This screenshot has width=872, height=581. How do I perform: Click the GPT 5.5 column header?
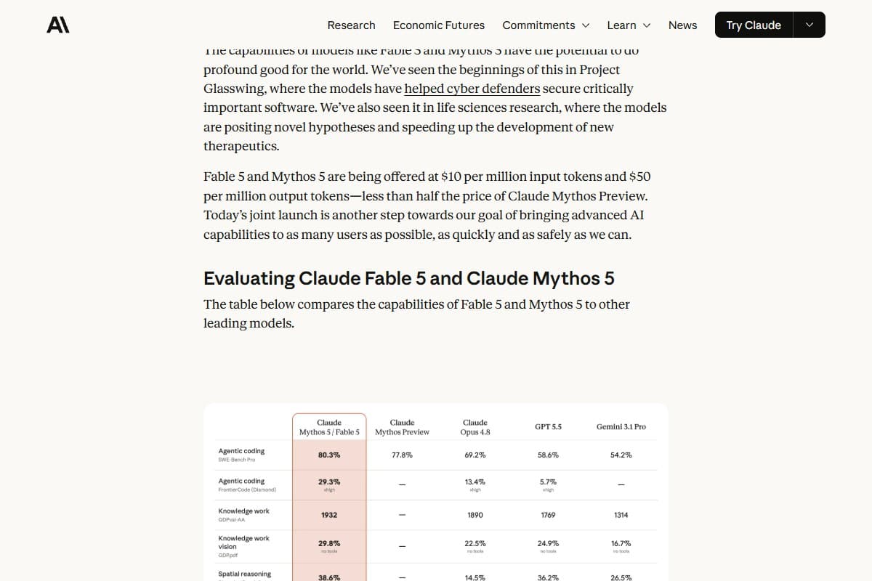click(548, 427)
